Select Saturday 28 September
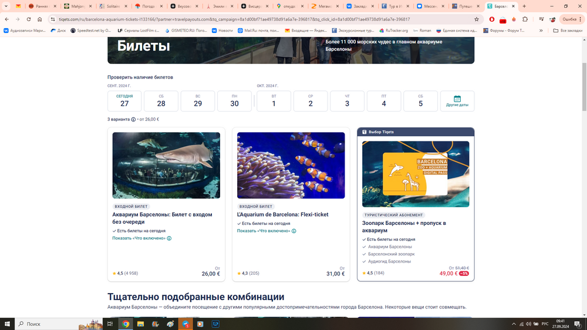Viewport: 587px width, 330px height. pyautogui.click(x=161, y=101)
